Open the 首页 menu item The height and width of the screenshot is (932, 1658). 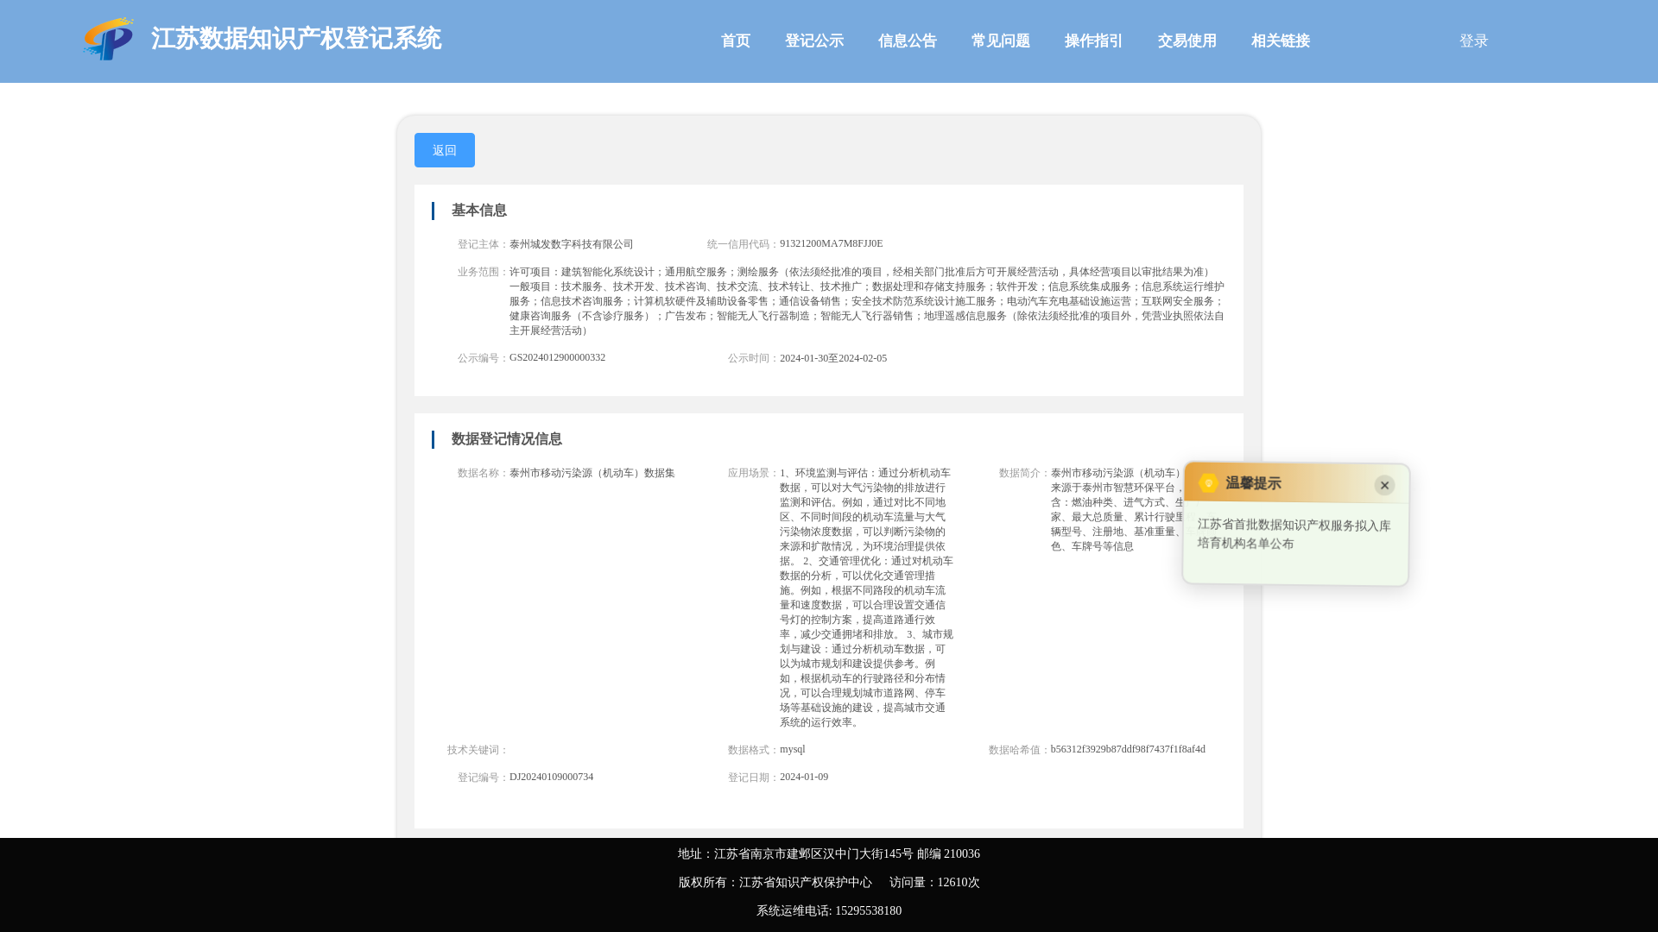coord(736,41)
